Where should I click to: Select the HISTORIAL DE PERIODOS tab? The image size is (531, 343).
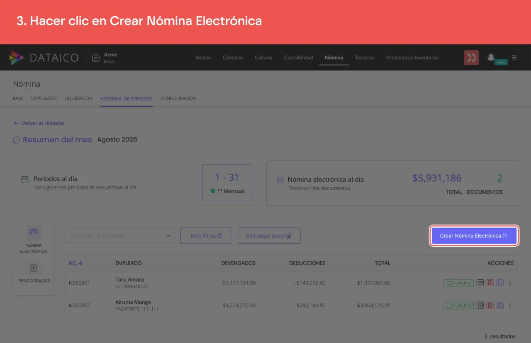(x=127, y=99)
